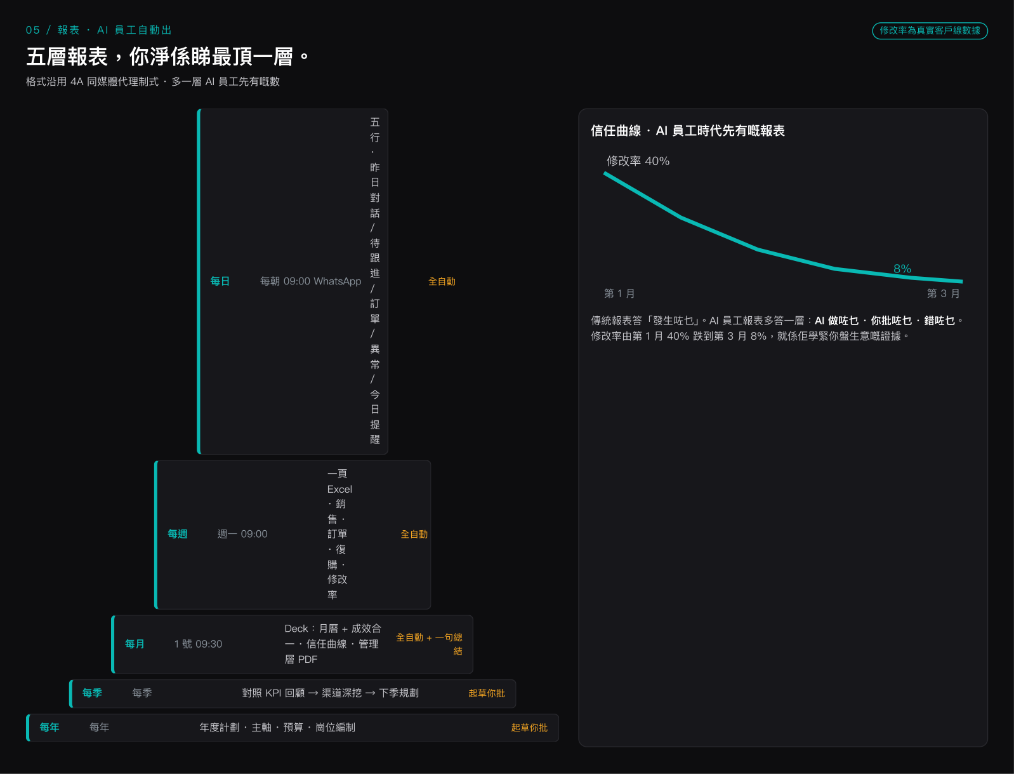Click '全自動' in the 每日 row
The height and width of the screenshot is (774, 1014).
442,281
